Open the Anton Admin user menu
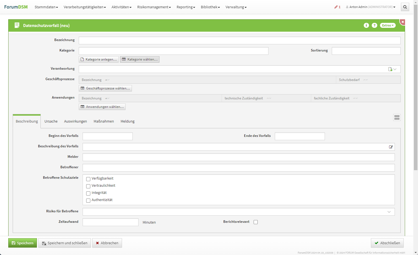This screenshot has width=418, height=255. click(x=371, y=7)
